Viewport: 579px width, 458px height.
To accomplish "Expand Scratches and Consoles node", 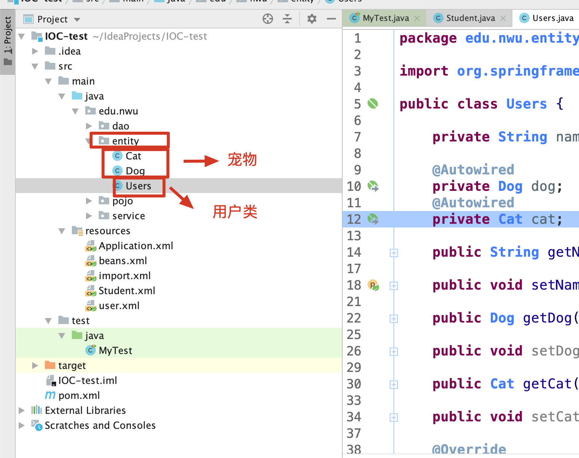I will 22,425.
